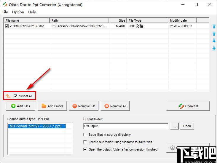
Task: Select the 21-03-30 09:33 date cell
Action: point(181,26)
